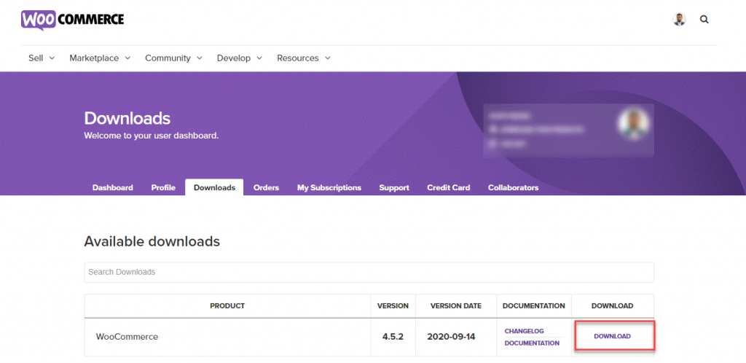Image resolution: width=746 pixels, height=363 pixels.
Task: Open the Orders tab
Action: click(x=266, y=187)
